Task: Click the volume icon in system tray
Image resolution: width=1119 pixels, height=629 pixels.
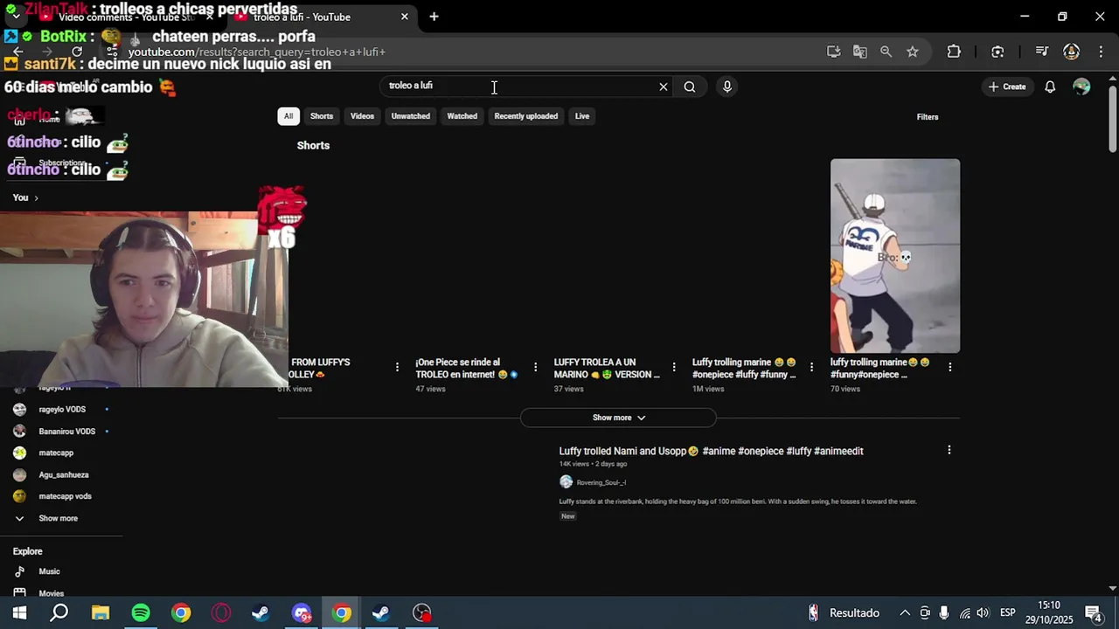Action: [x=983, y=612]
